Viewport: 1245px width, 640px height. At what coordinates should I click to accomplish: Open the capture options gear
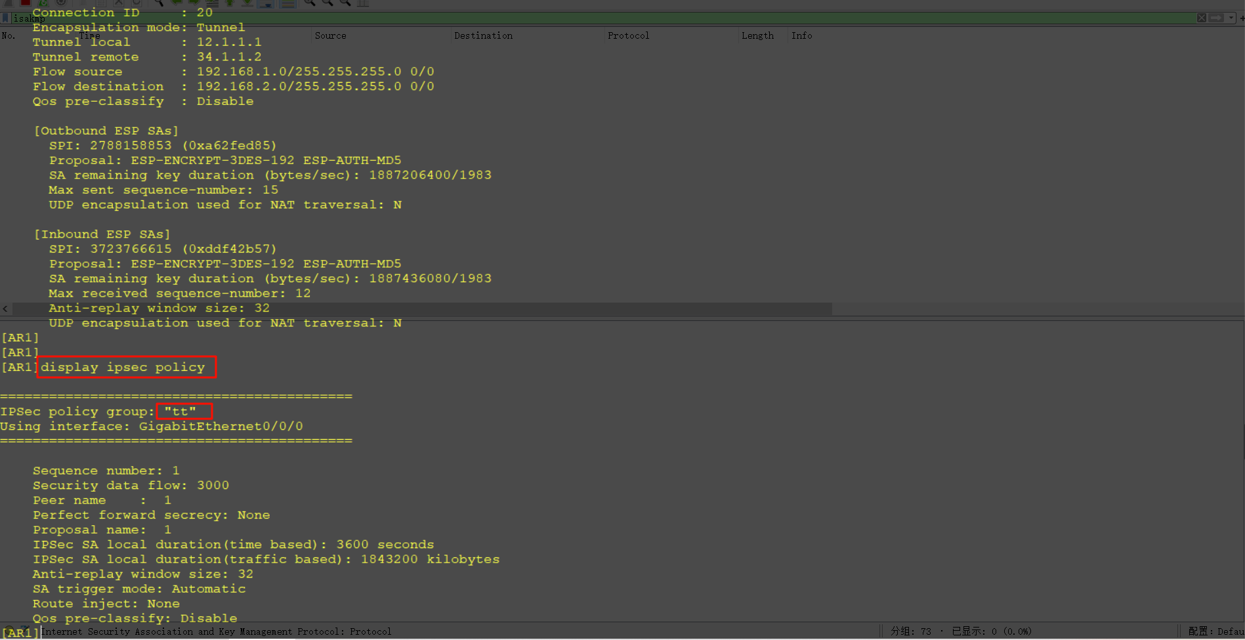[60, 3]
